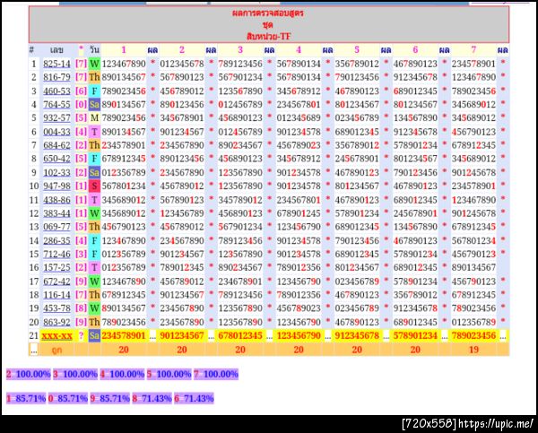538x433 pixels.
Task: Click the เลข column header
Action: pos(56,50)
